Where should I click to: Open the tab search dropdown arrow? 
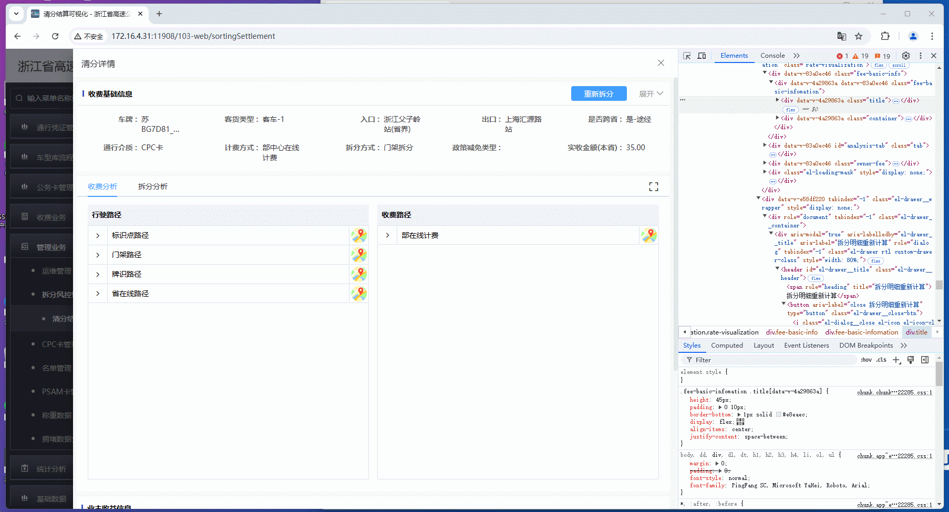click(16, 14)
